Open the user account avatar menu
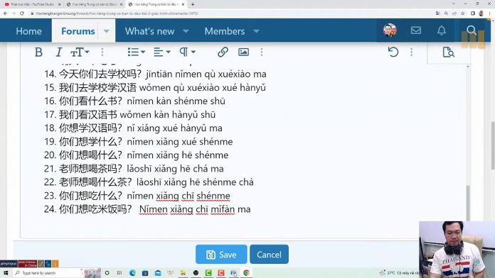 [390, 30]
